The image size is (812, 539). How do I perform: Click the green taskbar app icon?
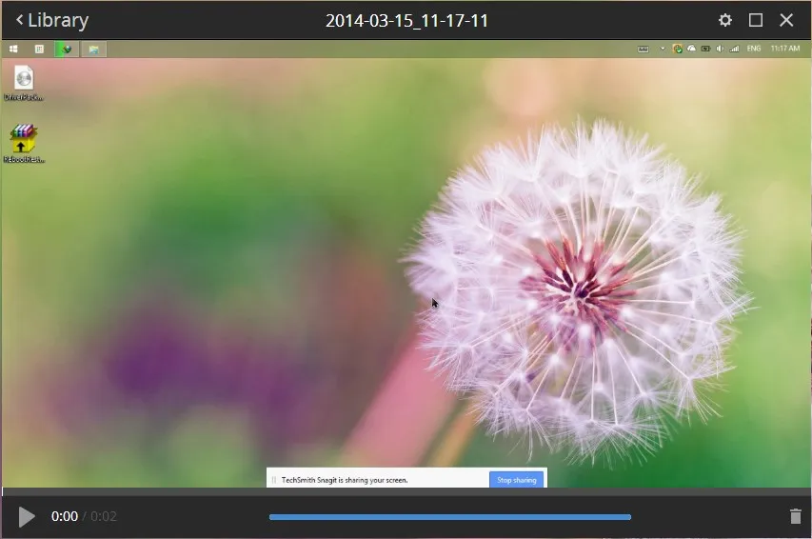point(67,50)
